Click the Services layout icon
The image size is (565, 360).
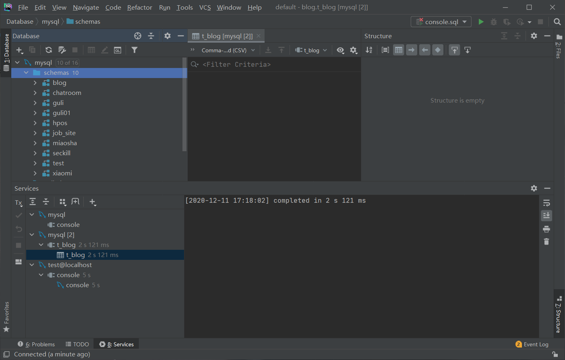19,261
